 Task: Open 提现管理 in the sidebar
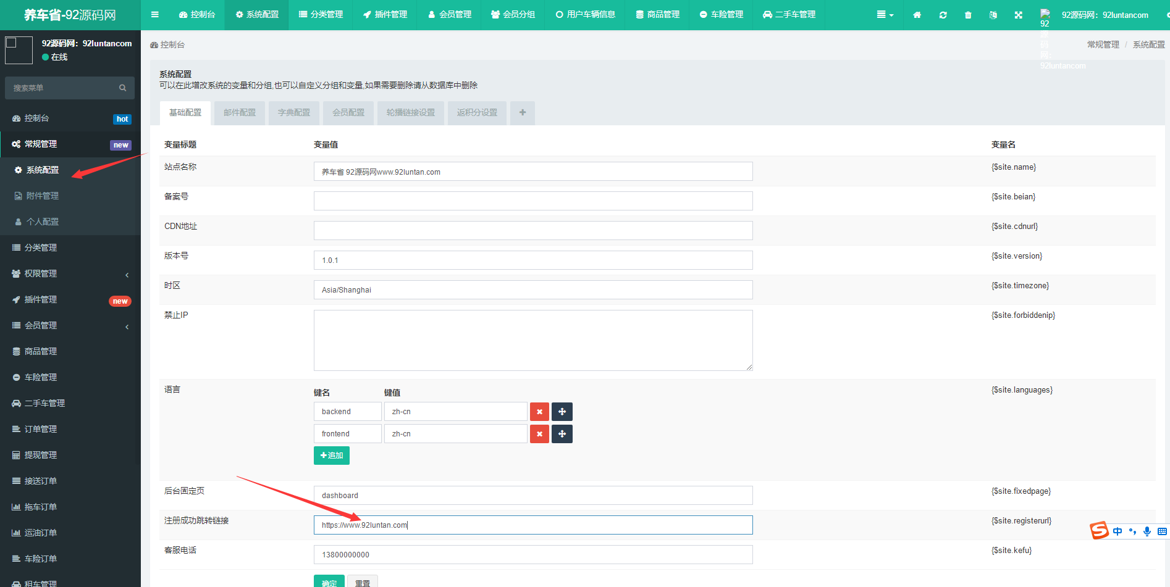(70, 455)
